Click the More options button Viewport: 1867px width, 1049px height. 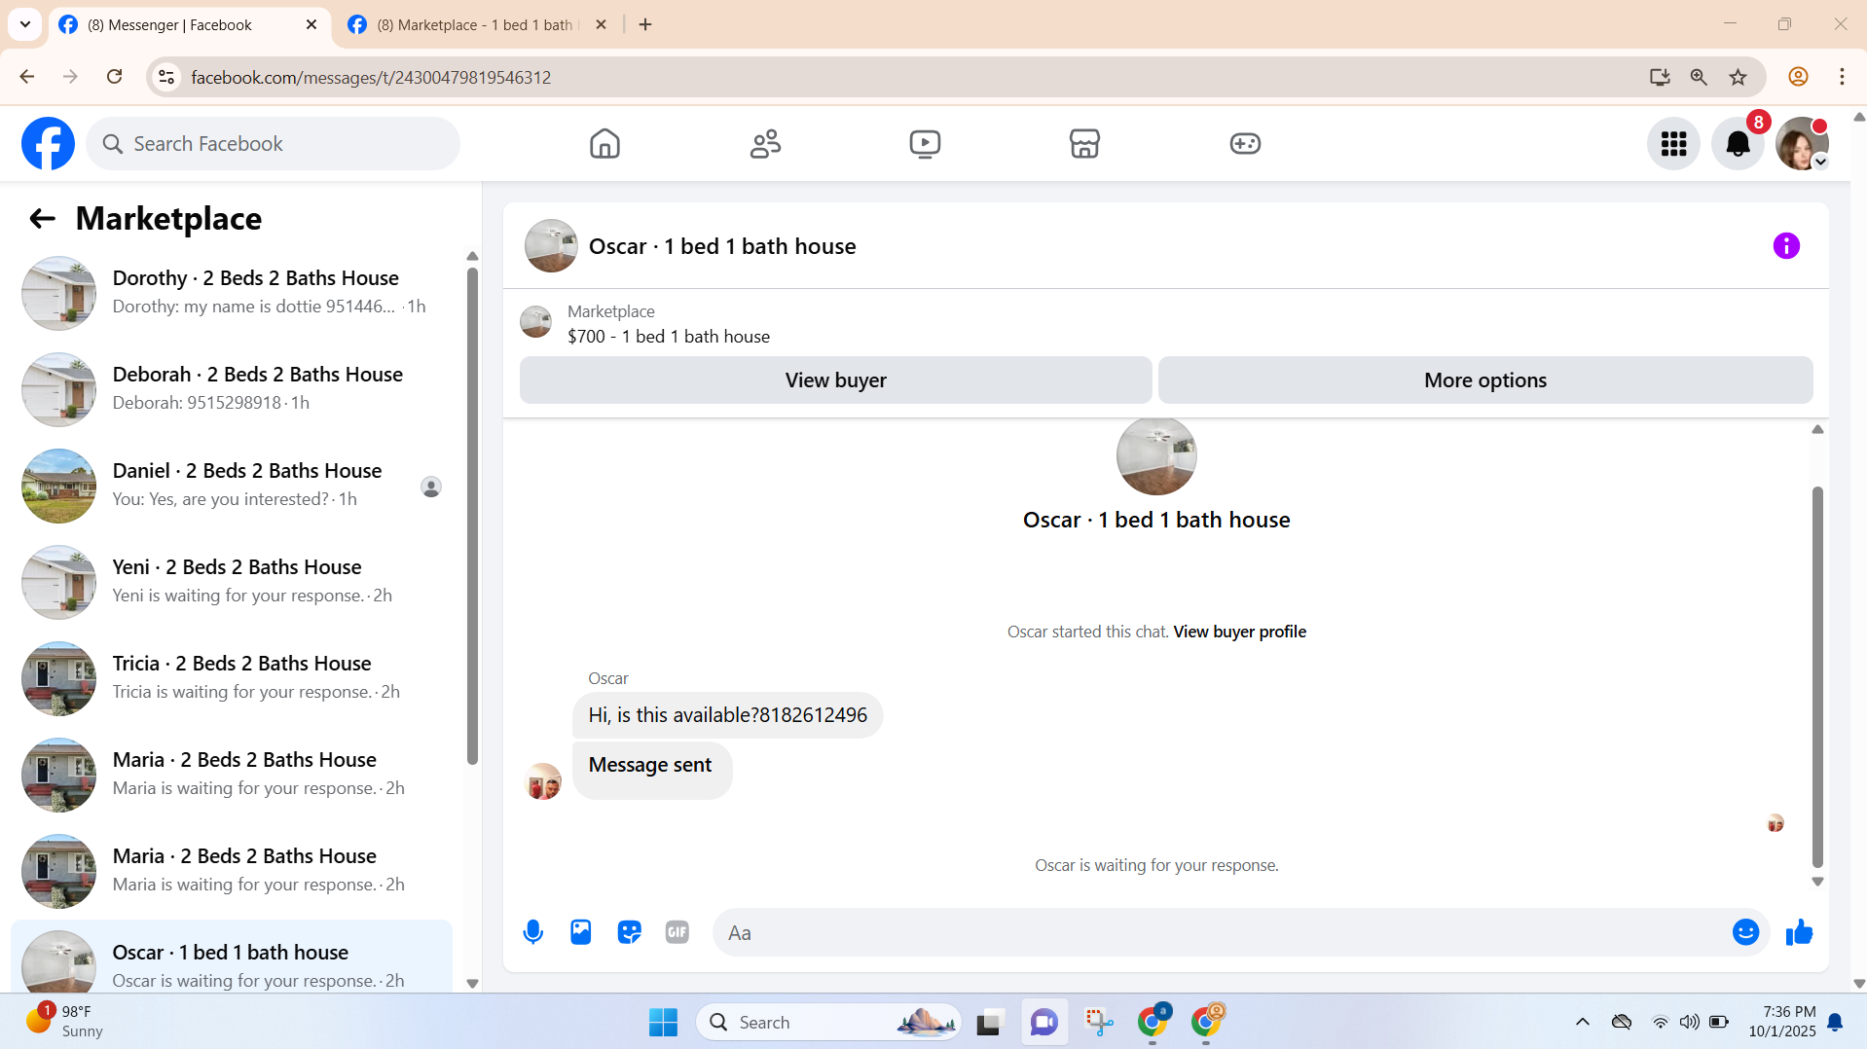pos(1485,380)
